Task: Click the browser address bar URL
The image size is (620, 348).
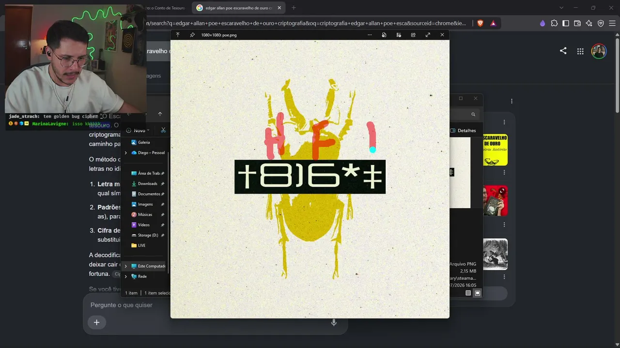Action: pos(306,23)
